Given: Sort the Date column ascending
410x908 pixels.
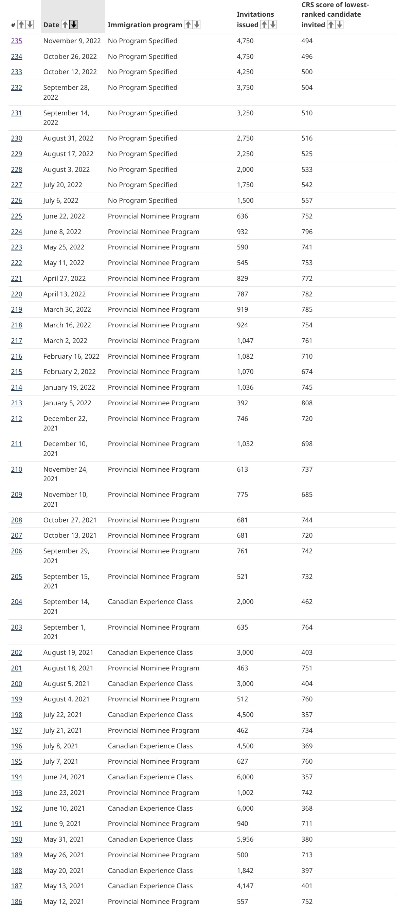Looking at the screenshot, I should pos(65,25).
